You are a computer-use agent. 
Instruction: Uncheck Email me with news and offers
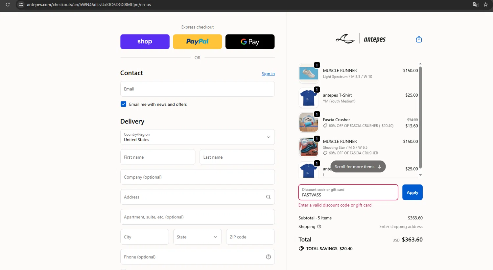[124, 104]
